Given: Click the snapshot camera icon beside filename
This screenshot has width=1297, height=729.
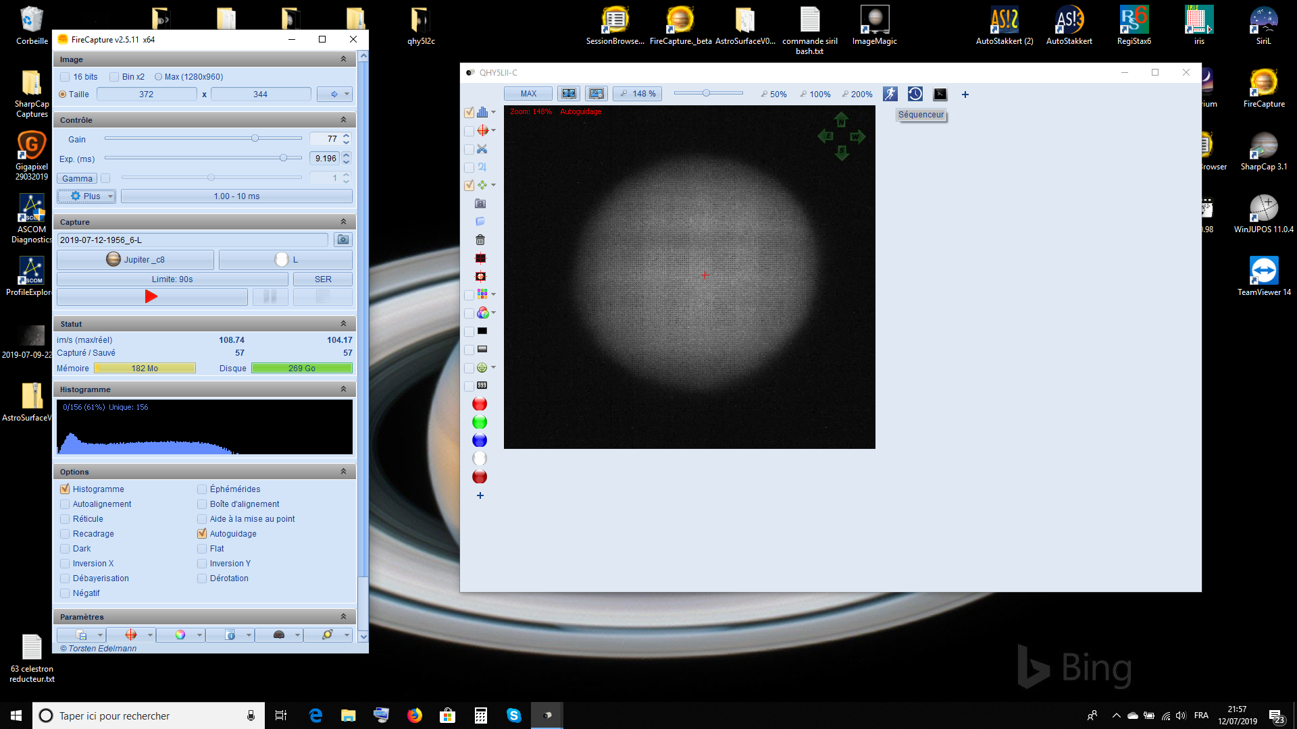Looking at the screenshot, I should point(343,240).
